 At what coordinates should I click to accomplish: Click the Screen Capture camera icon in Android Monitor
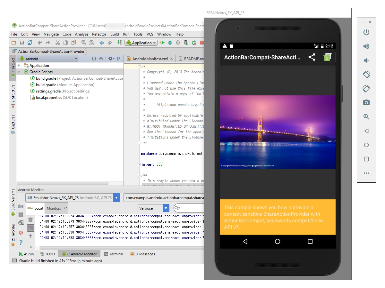tap(21, 206)
